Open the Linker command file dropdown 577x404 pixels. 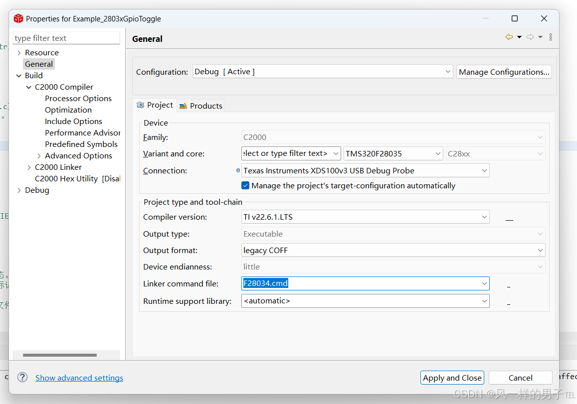click(484, 283)
